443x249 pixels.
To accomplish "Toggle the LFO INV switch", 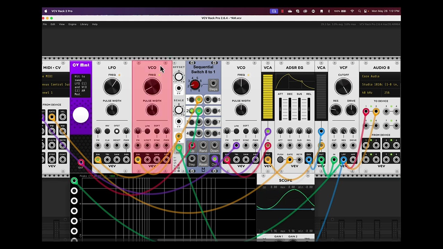I will tap(107, 131).
